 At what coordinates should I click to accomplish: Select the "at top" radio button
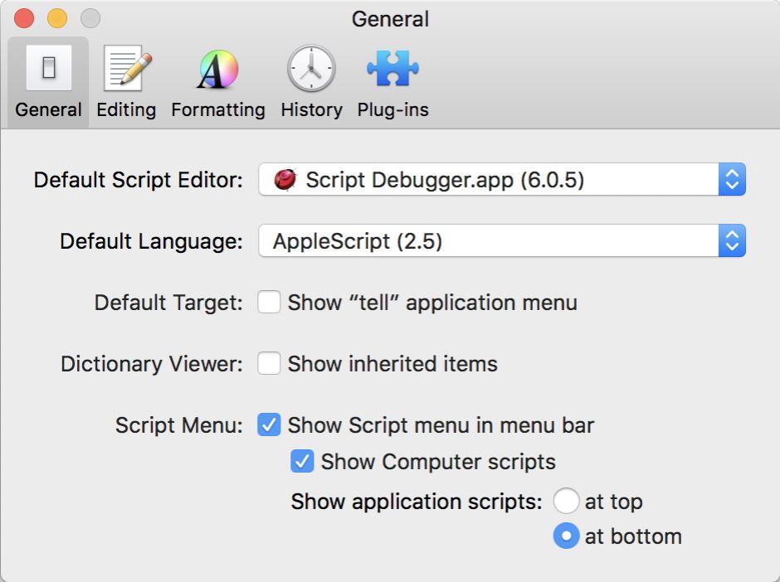[566, 502]
